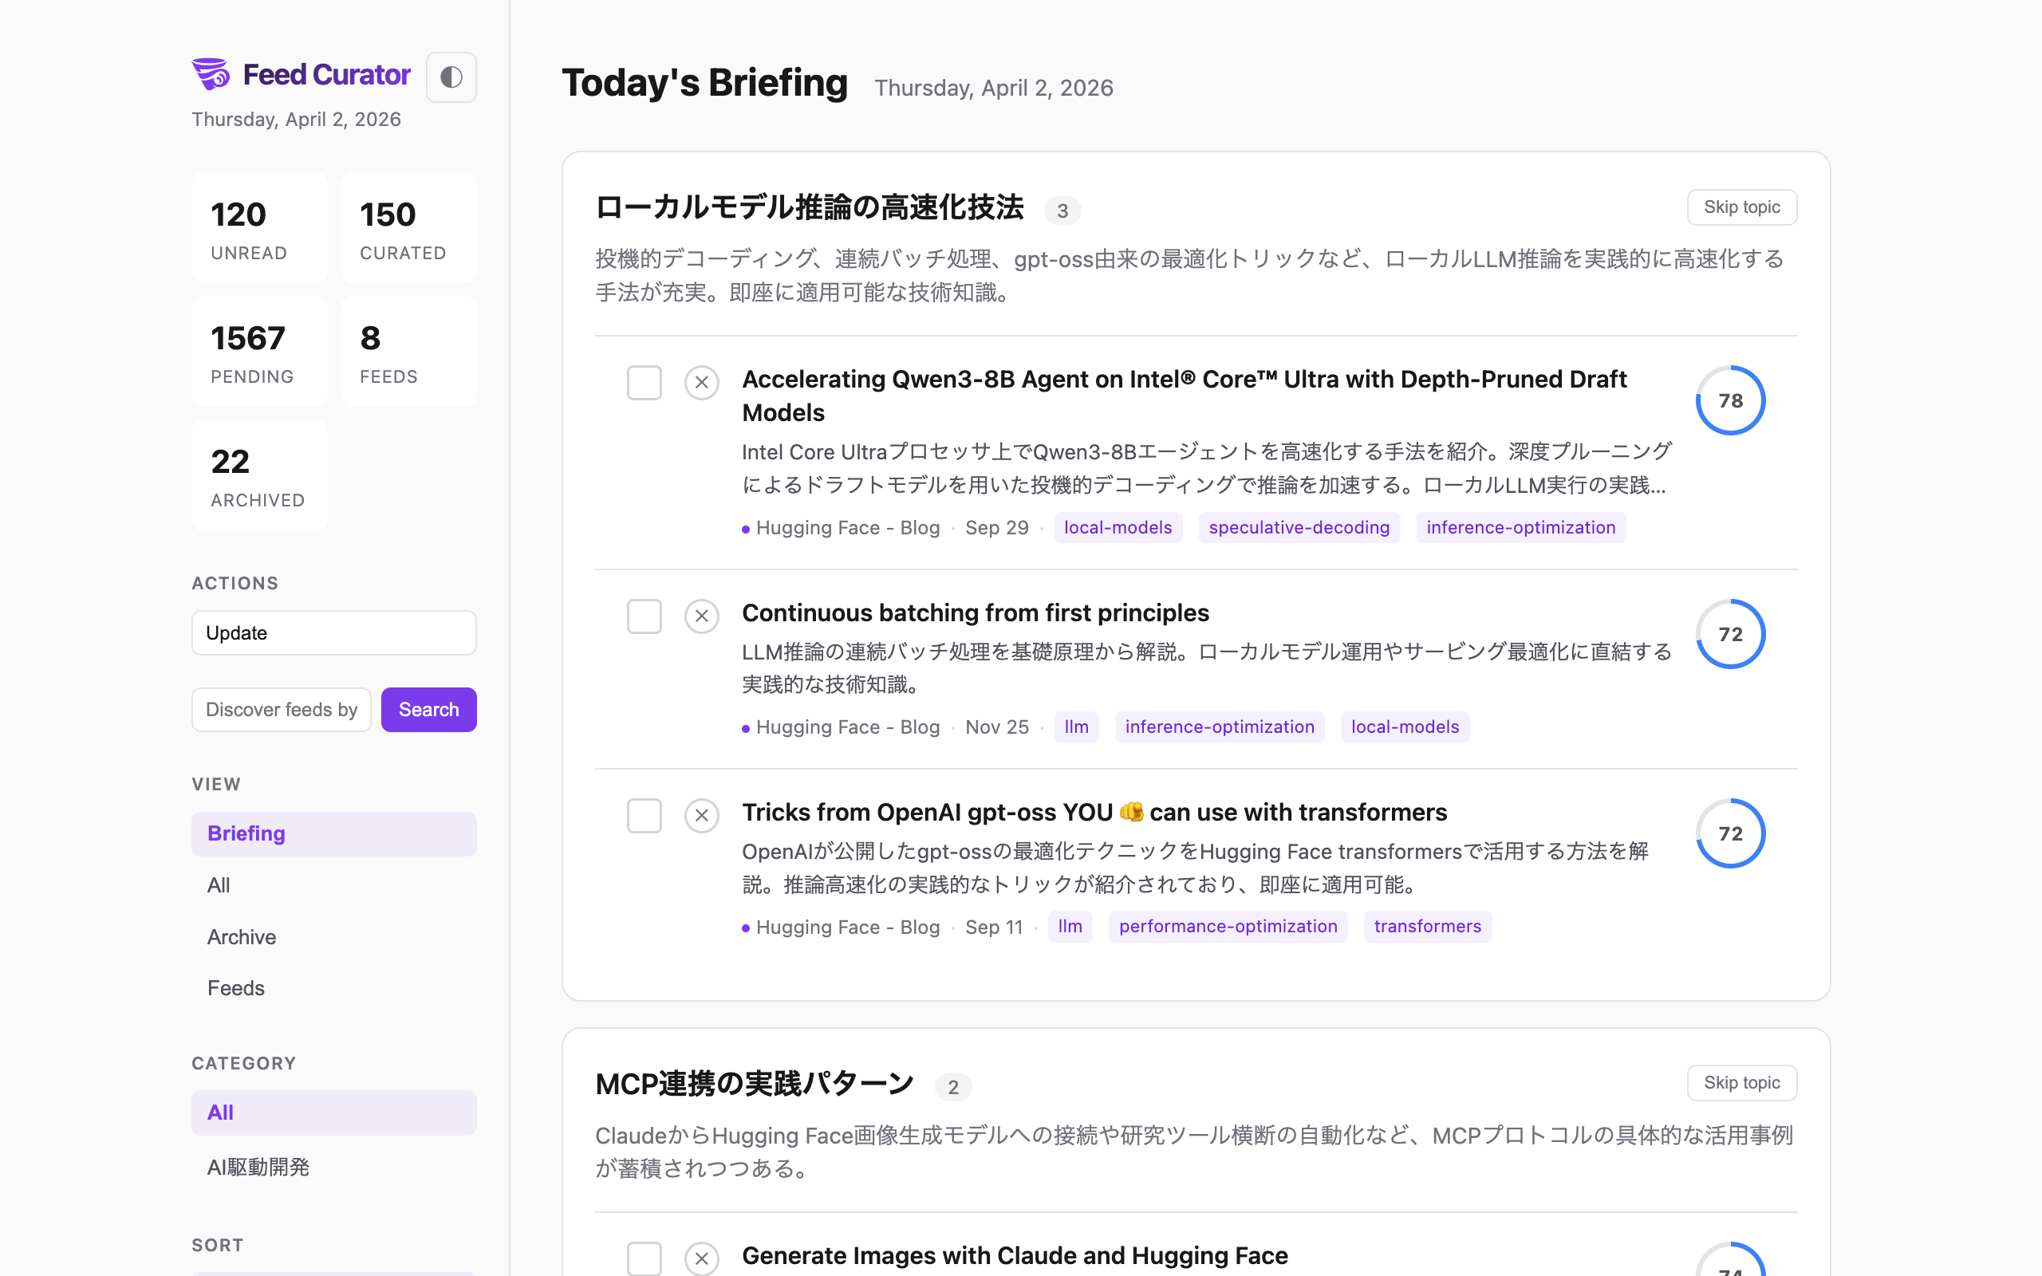
Task: Check the Continuous batching article checkbox
Action: (644, 616)
